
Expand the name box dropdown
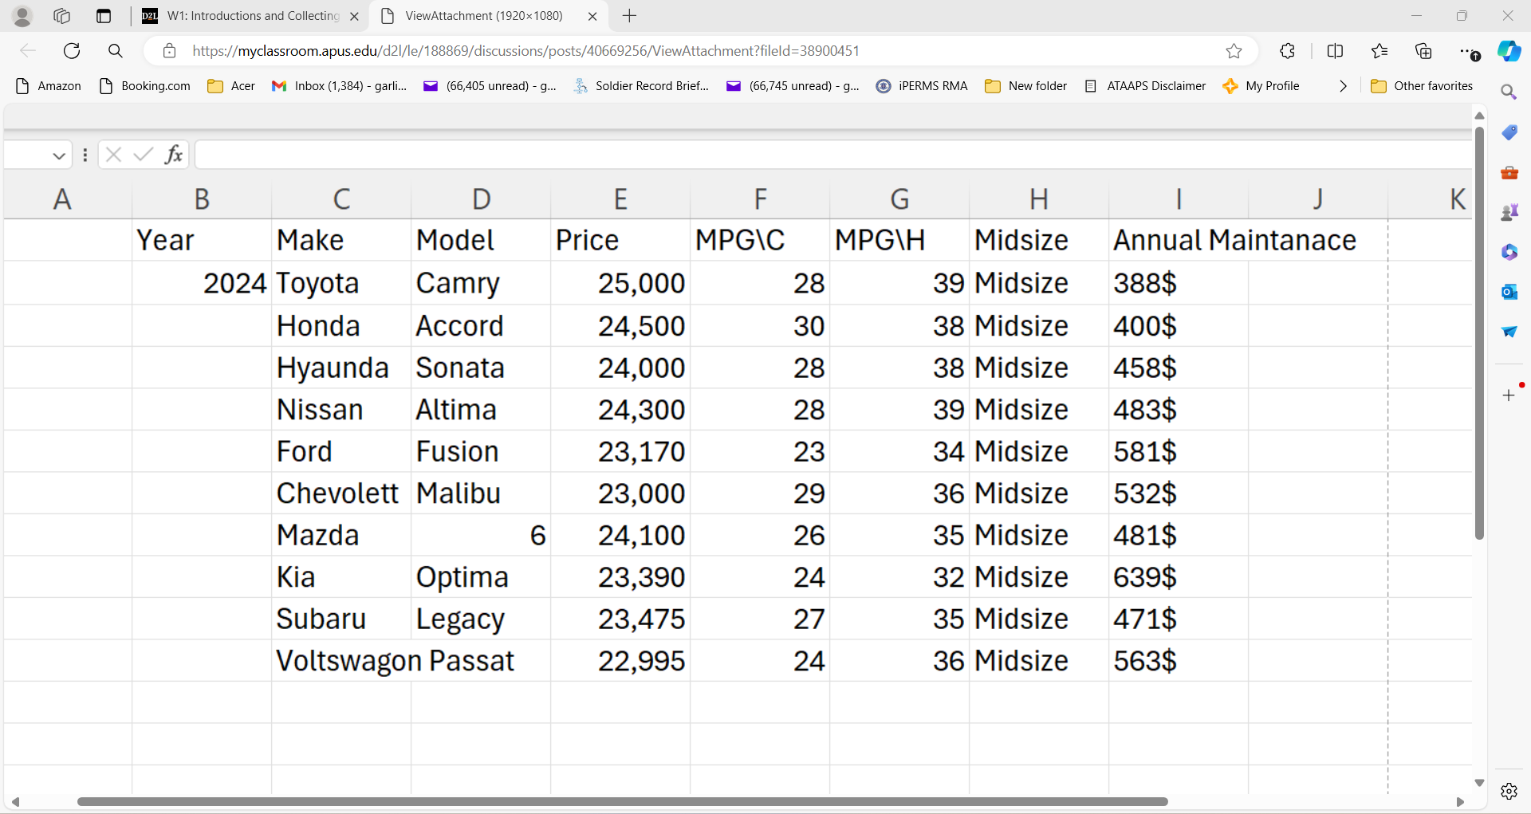(x=58, y=155)
